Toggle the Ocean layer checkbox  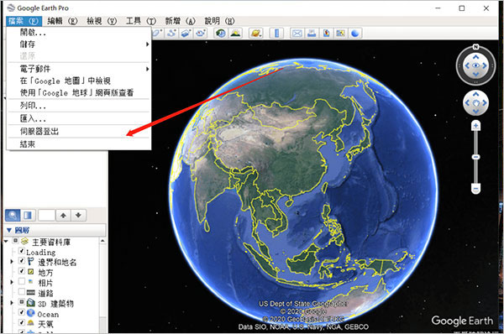(x=22, y=312)
